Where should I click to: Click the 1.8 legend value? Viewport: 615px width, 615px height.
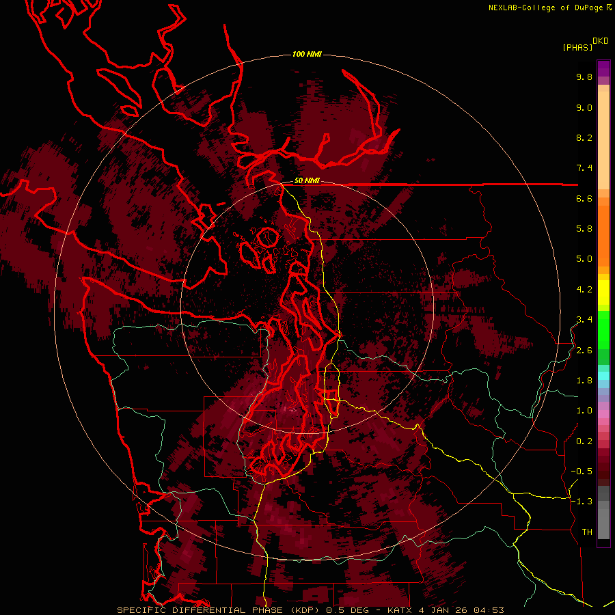584,381
